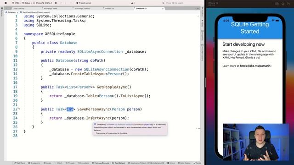The width and height of the screenshot is (294, 165).
Task: Open the Unit Tests side panel
Action: coord(203,23)
